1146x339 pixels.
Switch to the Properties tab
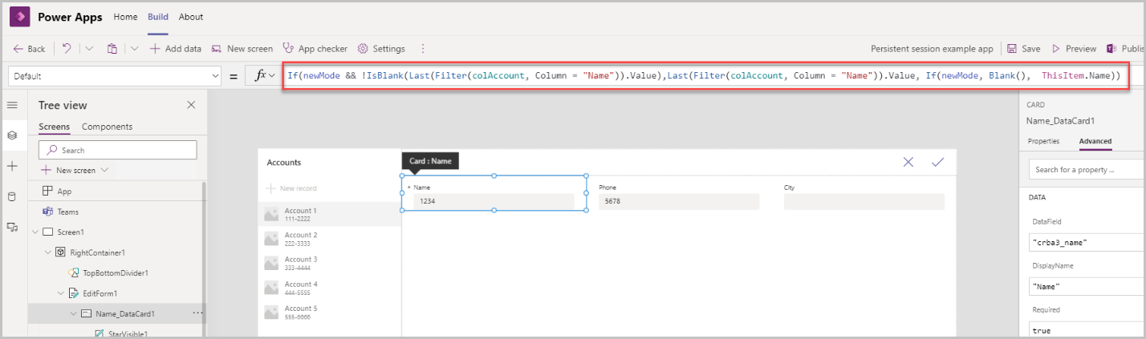[x=1044, y=141]
